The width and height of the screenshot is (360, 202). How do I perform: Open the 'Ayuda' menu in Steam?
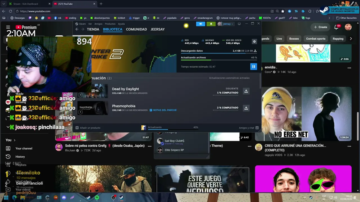click(x=121, y=24)
